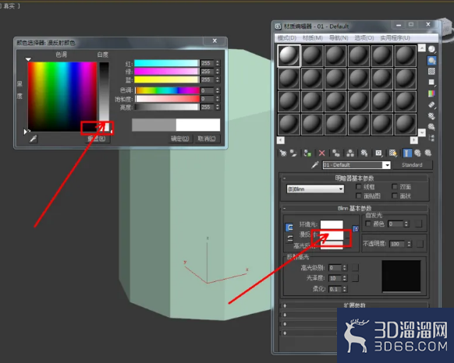Click the 饱和度 saturation slider bar
This screenshot has height=363, width=454.
point(167,99)
